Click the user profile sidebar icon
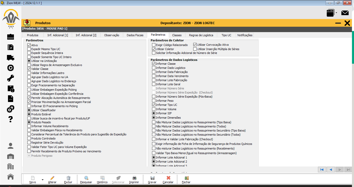Screen dimensions: 354x187 coord(11,146)
